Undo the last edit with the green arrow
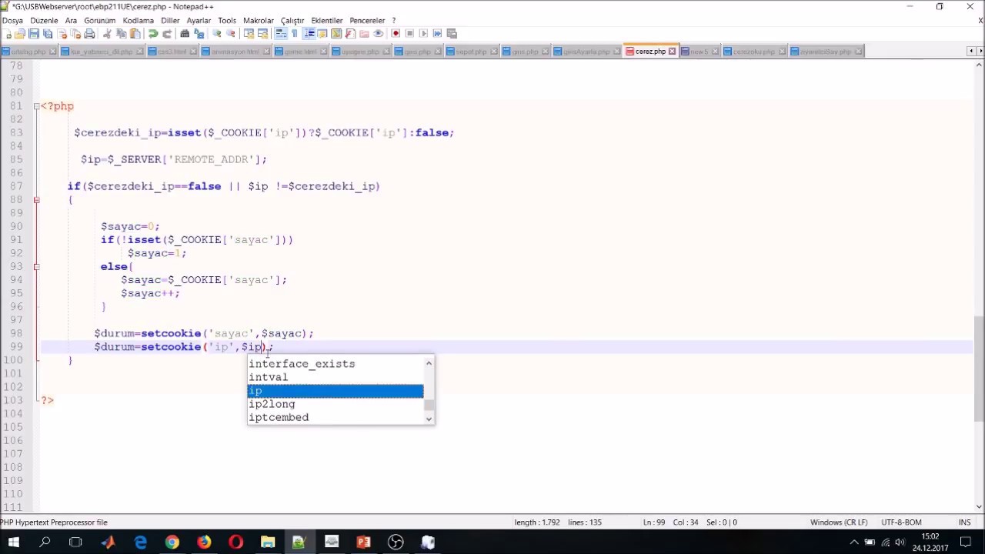This screenshot has height=554, width=985. (153, 34)
